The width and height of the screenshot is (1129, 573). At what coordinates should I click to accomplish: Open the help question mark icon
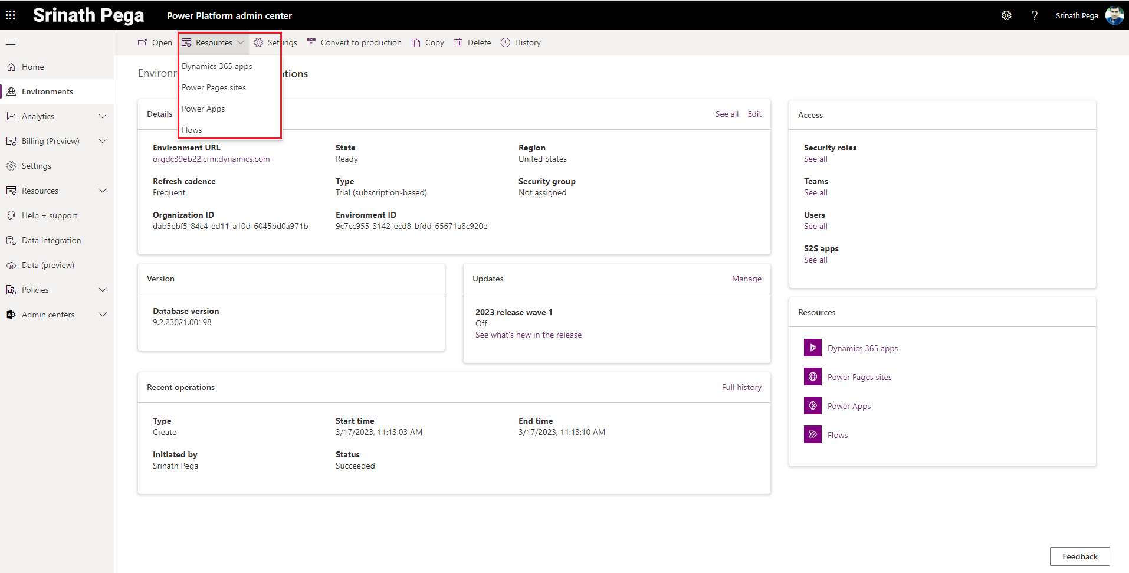pos(1034,15)
